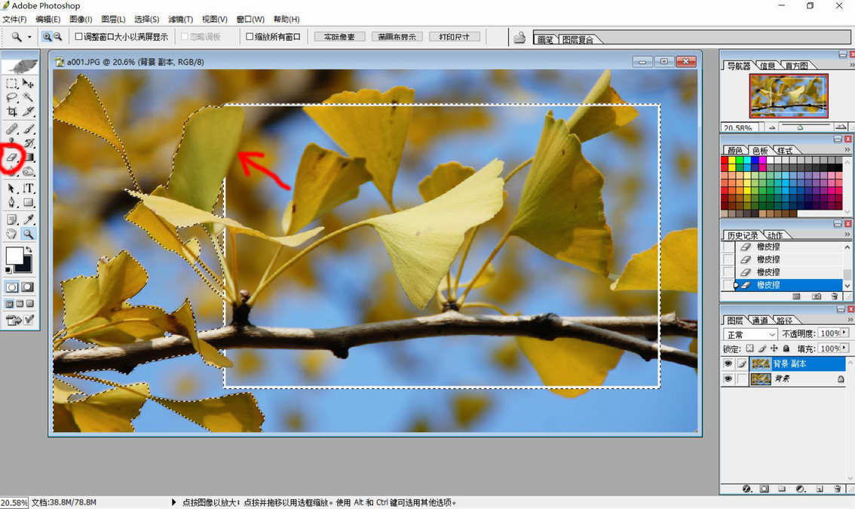Hide the 背景 副本 layer eye icon

(x=728, y=363)
